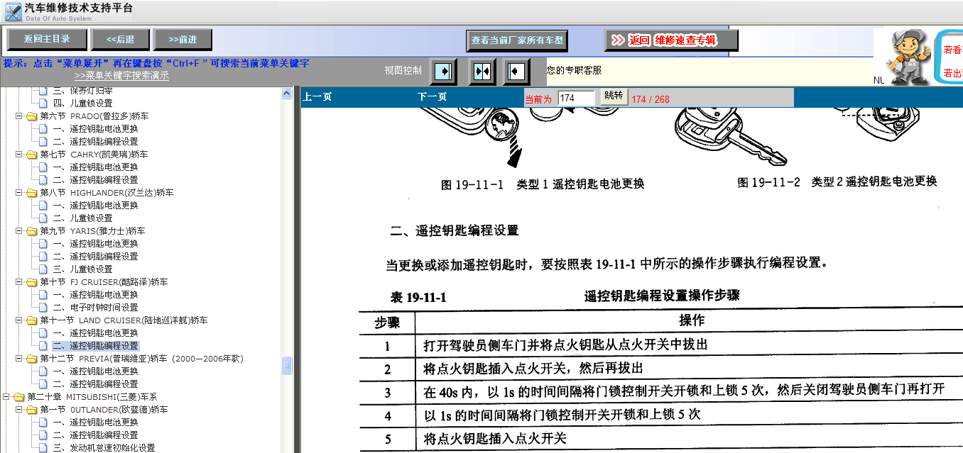
Task: Click the folder icon of 第九节 YARIS(雅力士)轿车
Action: click(31, 231)
